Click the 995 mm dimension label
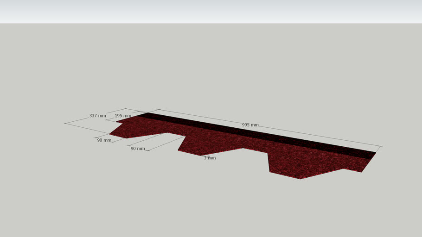This screenshot has width=422, height=237. pyautogui.click(x=250, y=125)
